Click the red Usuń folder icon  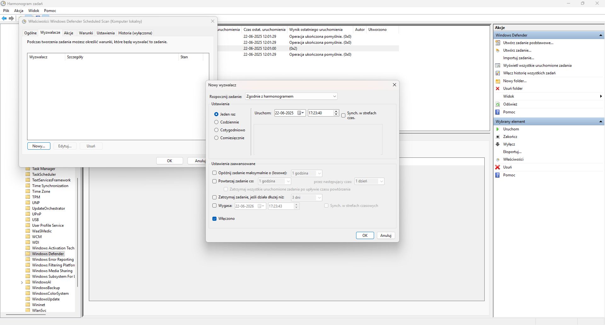(498, 88)
